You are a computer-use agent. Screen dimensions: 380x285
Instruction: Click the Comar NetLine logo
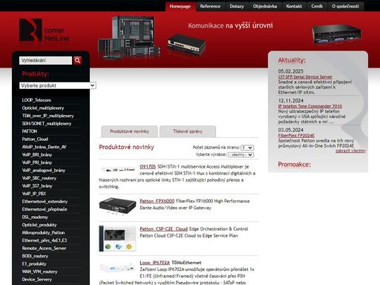(45, 30)
